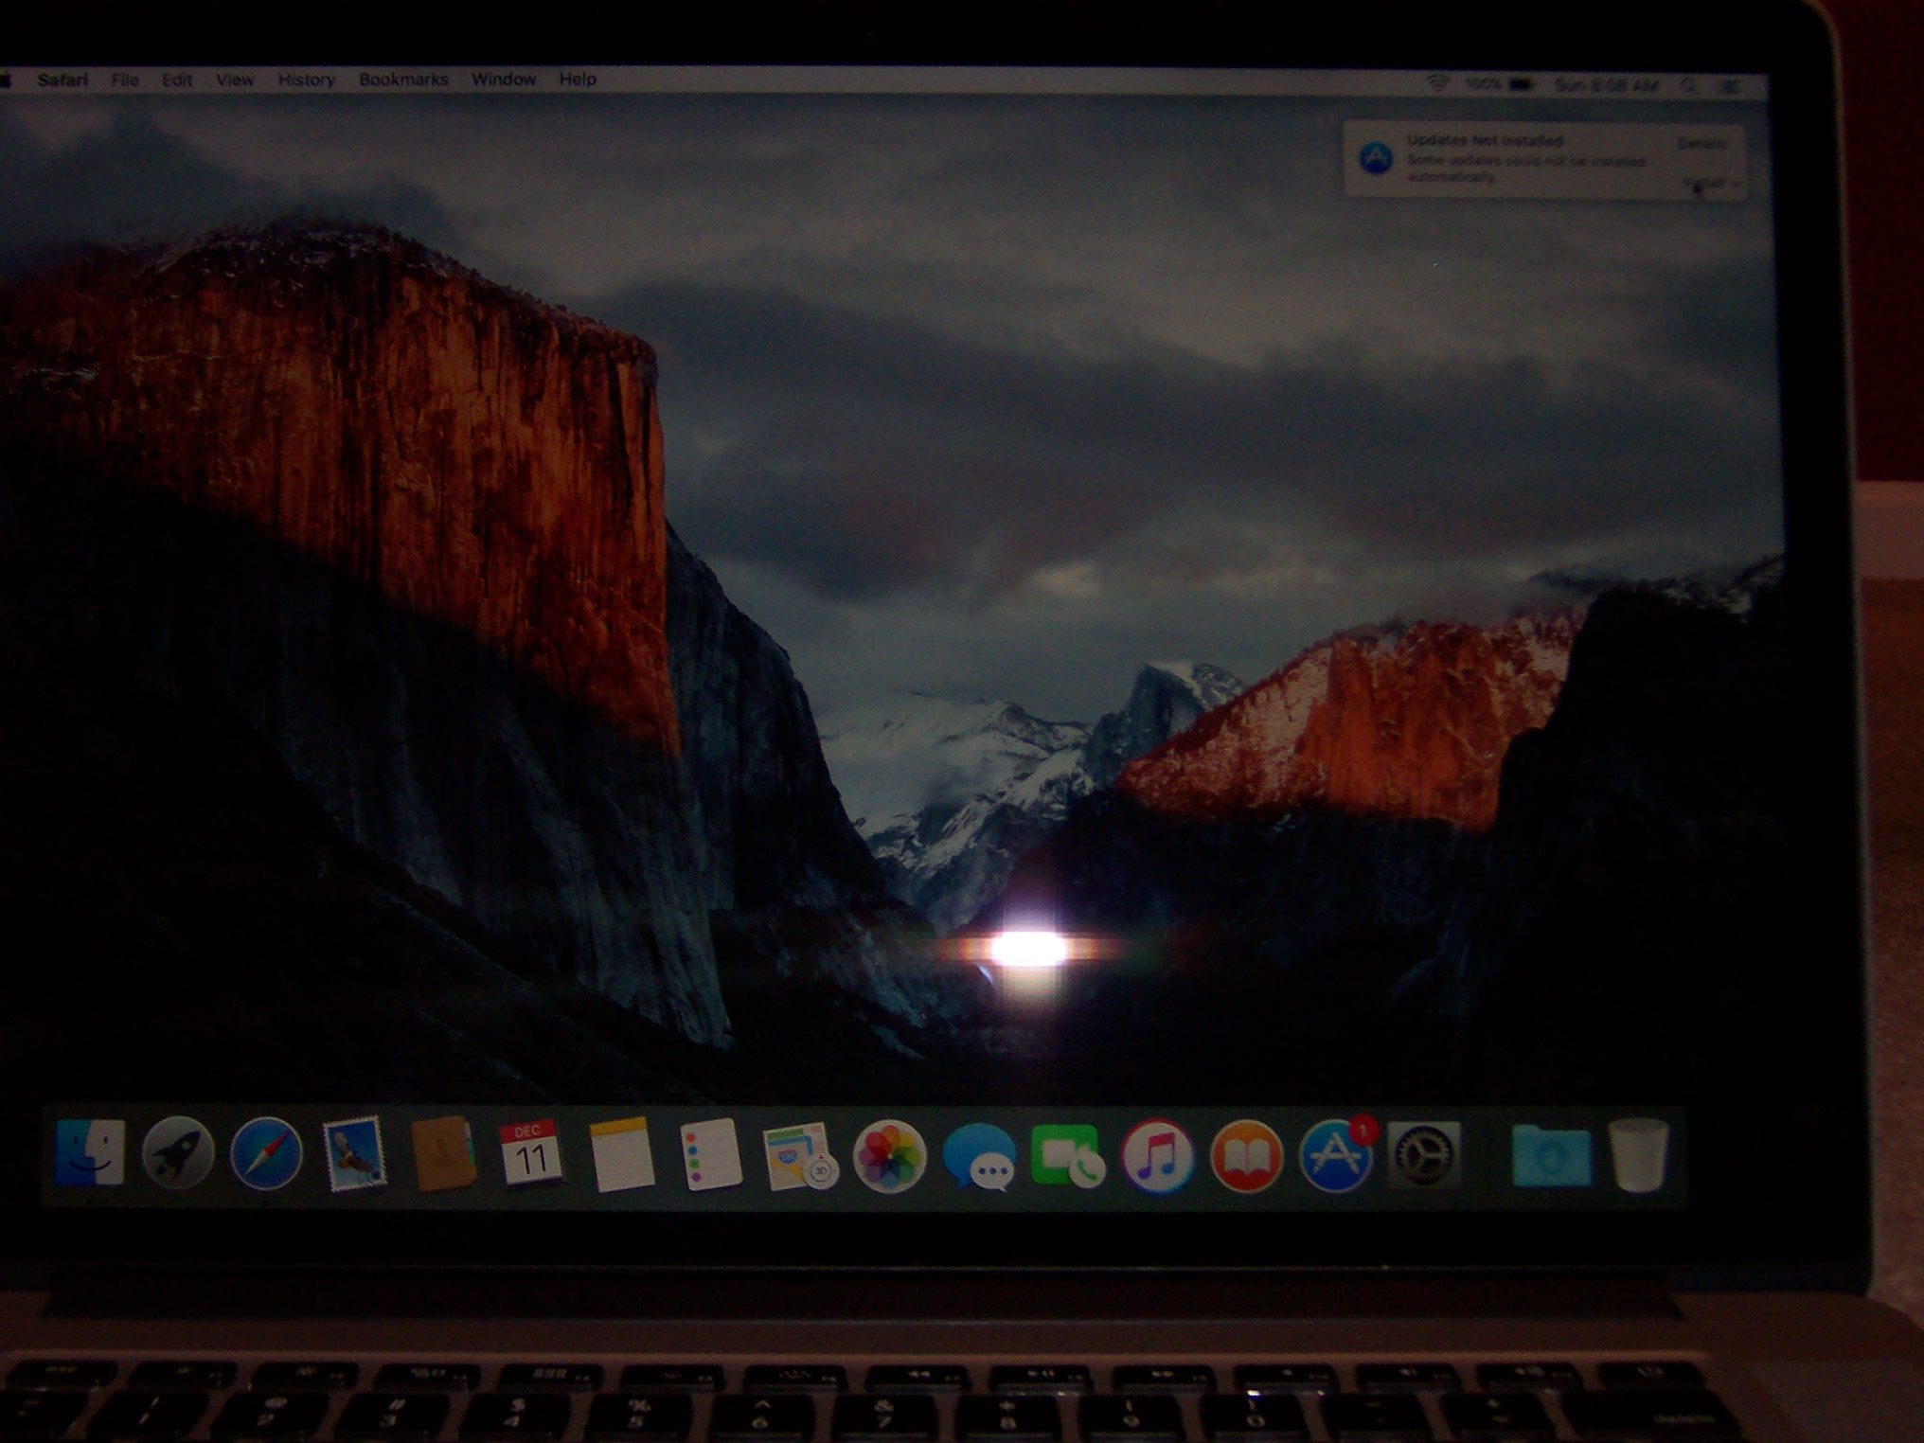
Task: Open the Edit menu
Action: tap(177, 80)
